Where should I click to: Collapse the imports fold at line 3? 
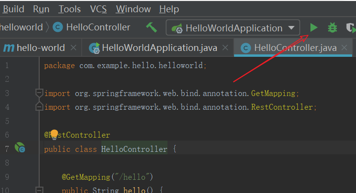tap(39, 93)
